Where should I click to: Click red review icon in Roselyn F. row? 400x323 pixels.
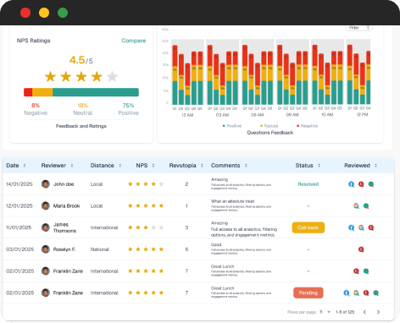361,249
